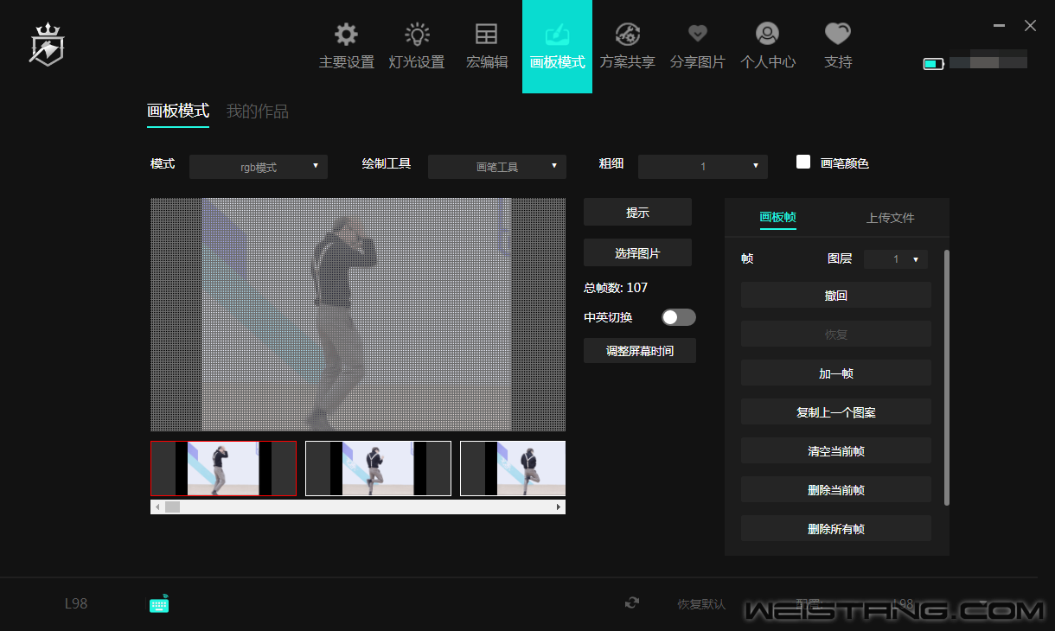Open the 模式 dropdown showing rgb模式

[259, 167]
